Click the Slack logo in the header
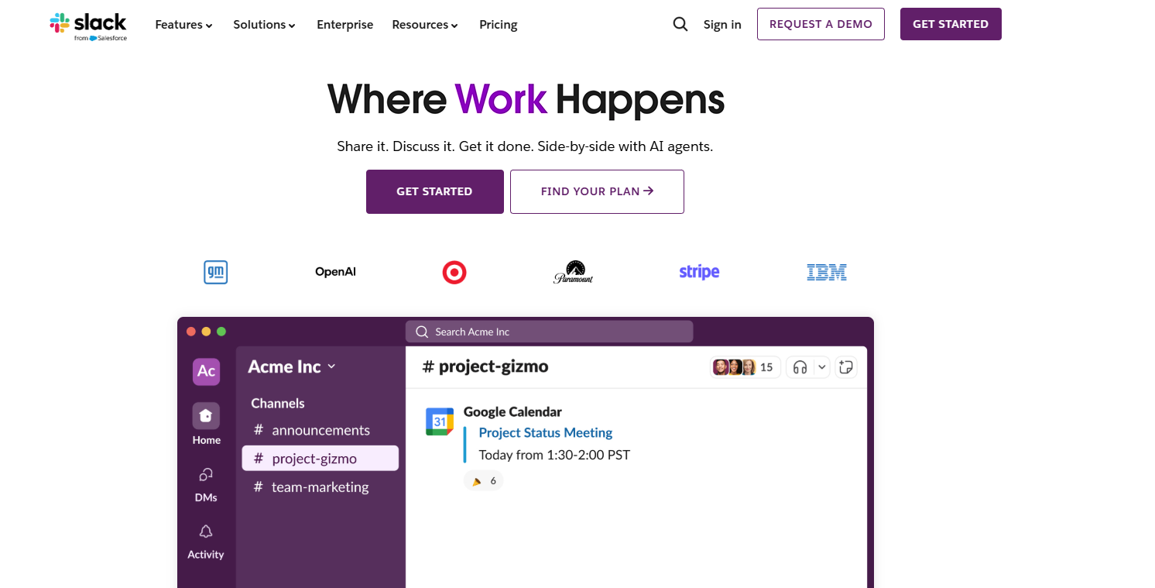The image size is (1155, 588). tap(87, 23)
